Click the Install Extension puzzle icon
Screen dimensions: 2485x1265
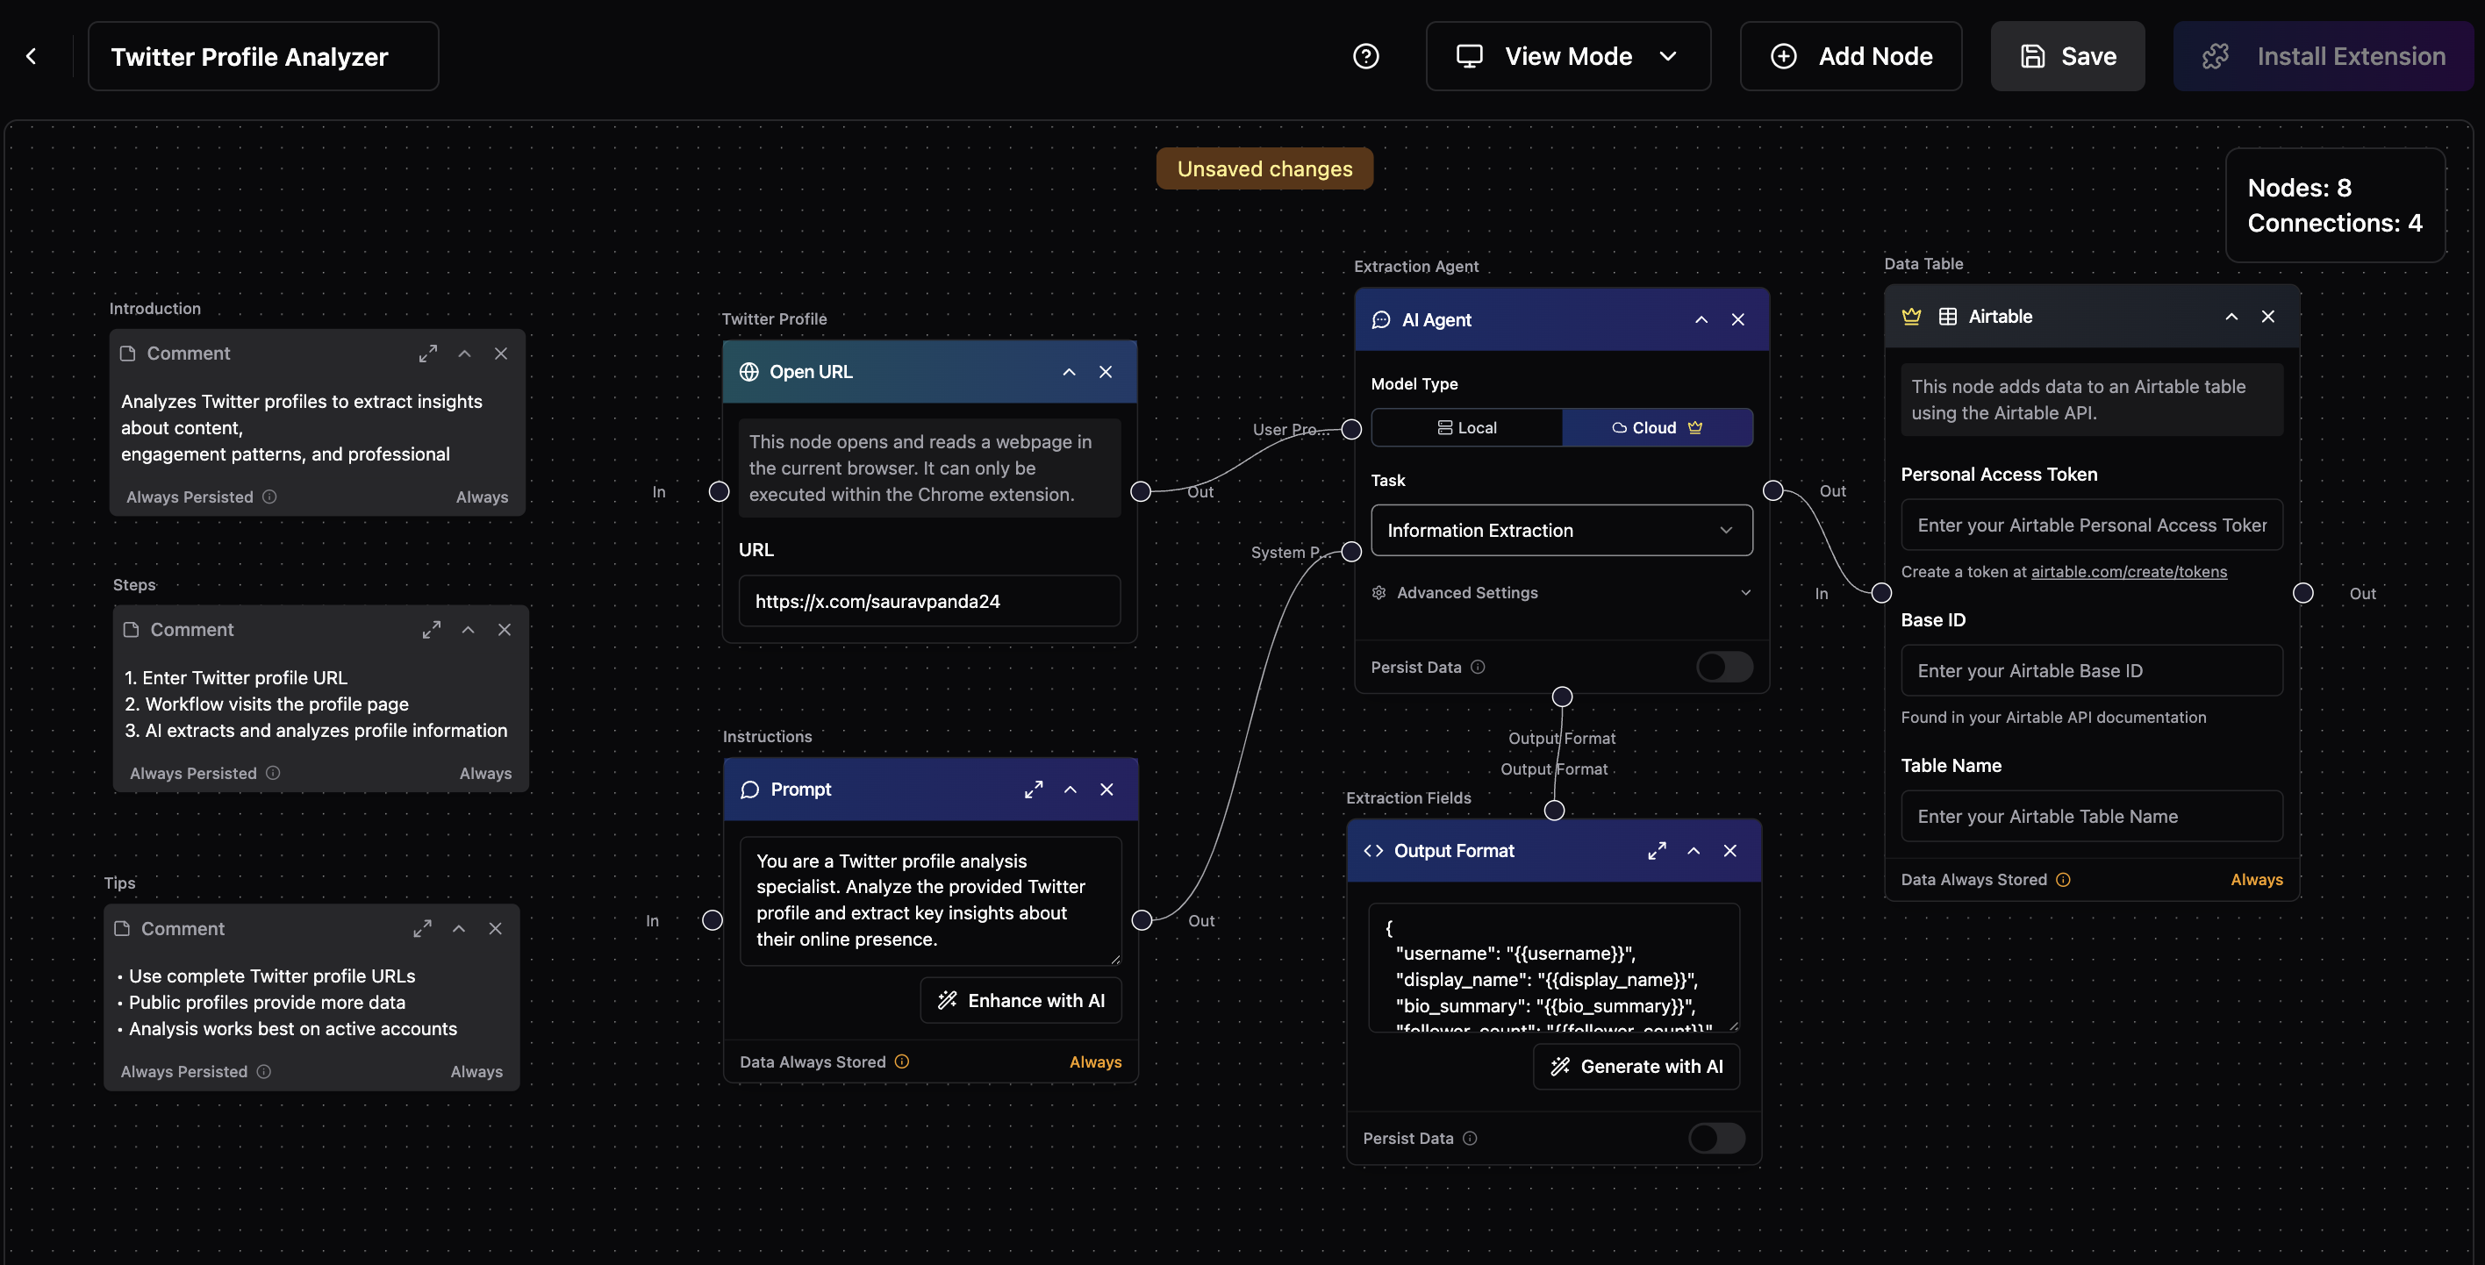2216,56
